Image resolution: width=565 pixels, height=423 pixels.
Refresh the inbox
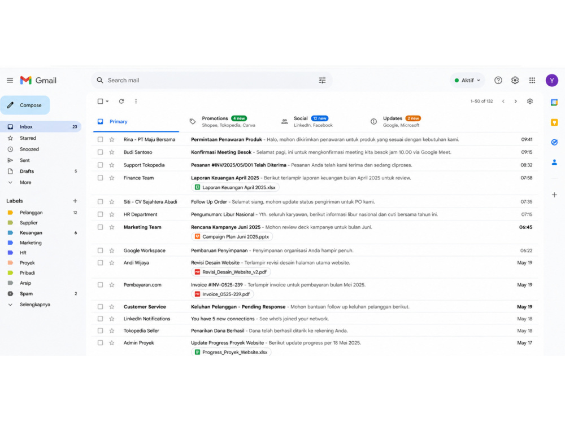[121, 101]
